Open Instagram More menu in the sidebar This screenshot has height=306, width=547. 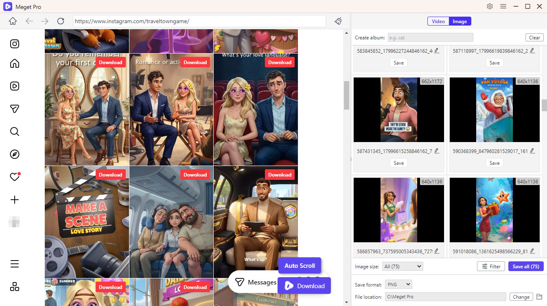pos(15,264)
